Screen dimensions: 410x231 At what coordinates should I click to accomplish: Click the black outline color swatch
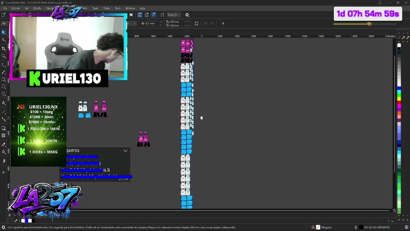[361, 227]
